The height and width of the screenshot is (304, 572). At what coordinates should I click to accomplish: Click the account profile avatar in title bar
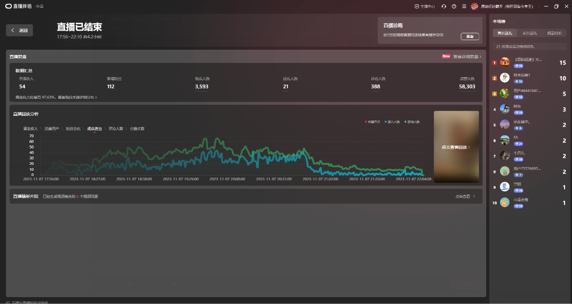475,6
